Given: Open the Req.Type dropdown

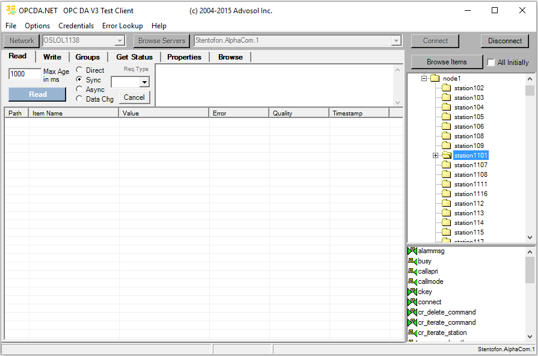Looking at the screenshot, I should point(144,82).
